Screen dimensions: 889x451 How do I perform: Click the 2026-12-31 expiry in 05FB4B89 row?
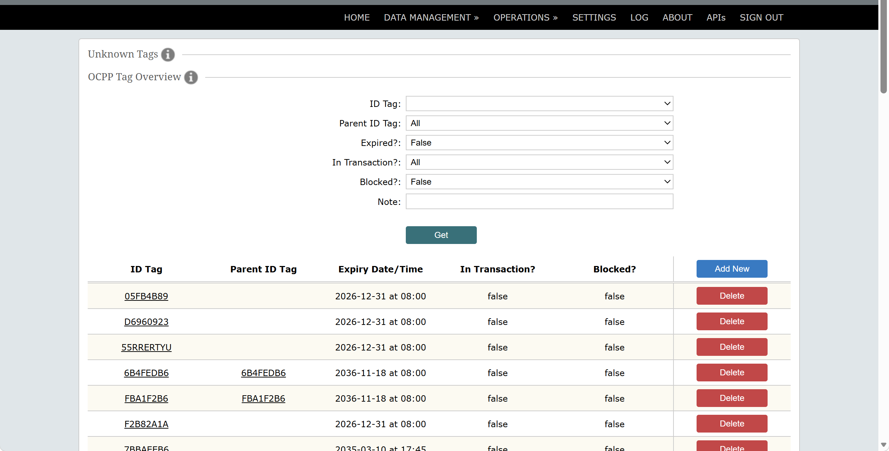pos(381,296)
